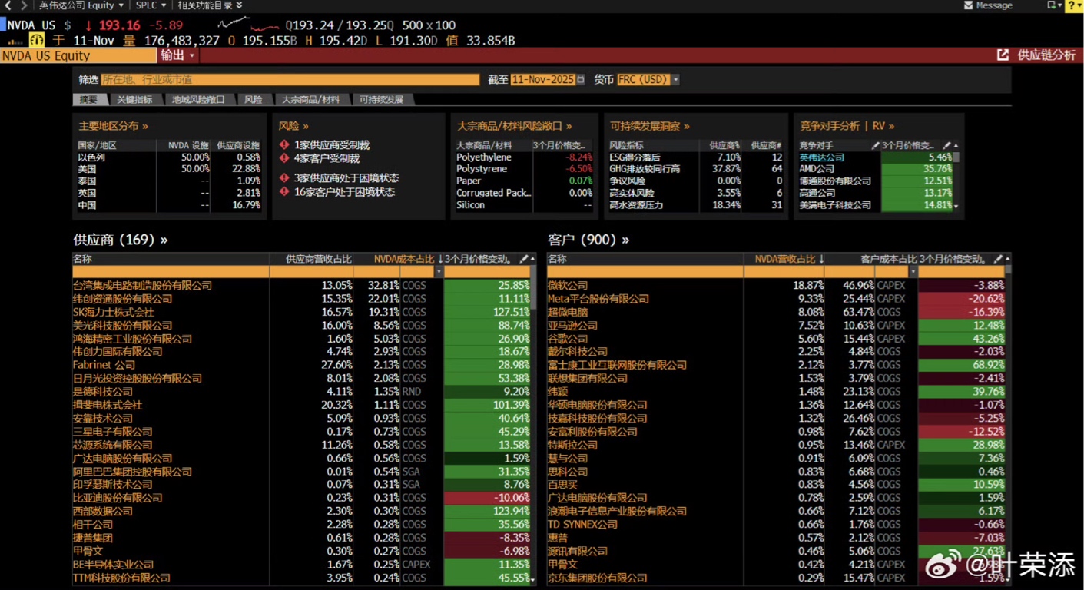Image resolution: width=1084 pixels, height=590 pixels.
Task: Open the 供应商 (169) full list link
Action: (120, 240)
